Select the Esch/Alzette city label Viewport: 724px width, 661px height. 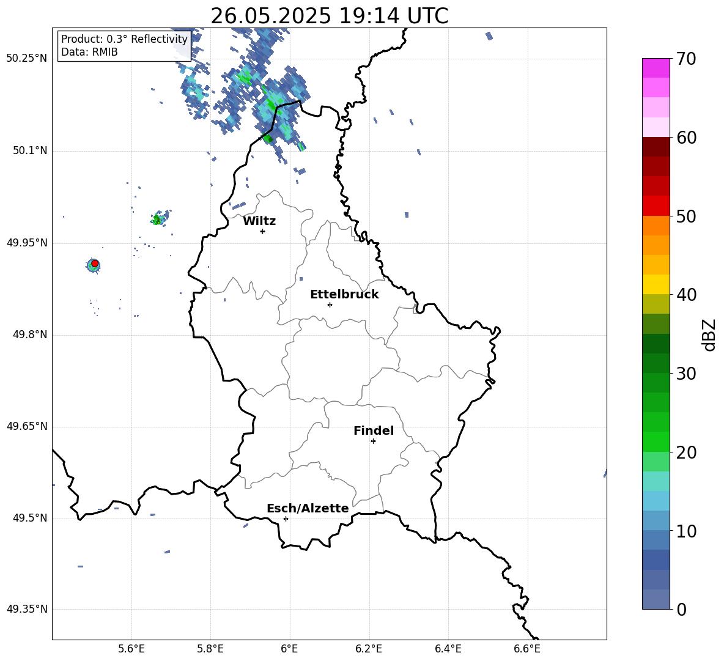308,508
